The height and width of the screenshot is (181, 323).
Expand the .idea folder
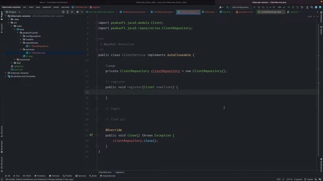pos(9,19)
